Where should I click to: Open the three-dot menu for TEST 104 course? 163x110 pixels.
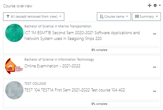[154, 91]
